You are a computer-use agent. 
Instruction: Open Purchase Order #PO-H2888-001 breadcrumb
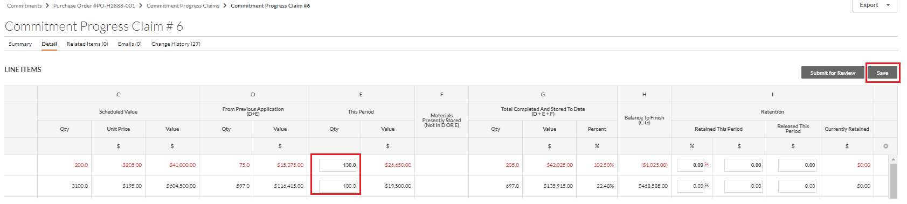coord(94,5)
